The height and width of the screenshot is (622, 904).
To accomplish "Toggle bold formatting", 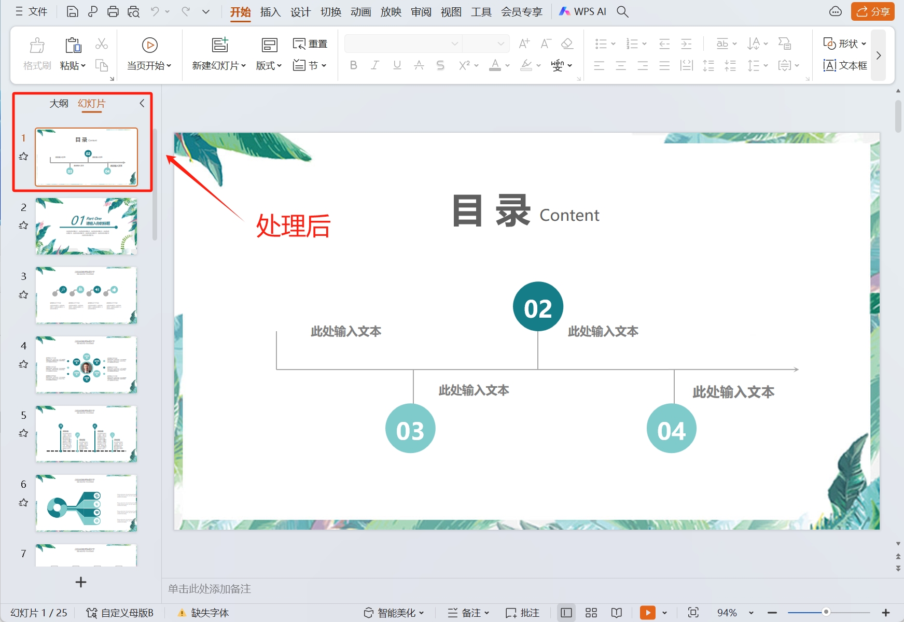I will point(353,65).
